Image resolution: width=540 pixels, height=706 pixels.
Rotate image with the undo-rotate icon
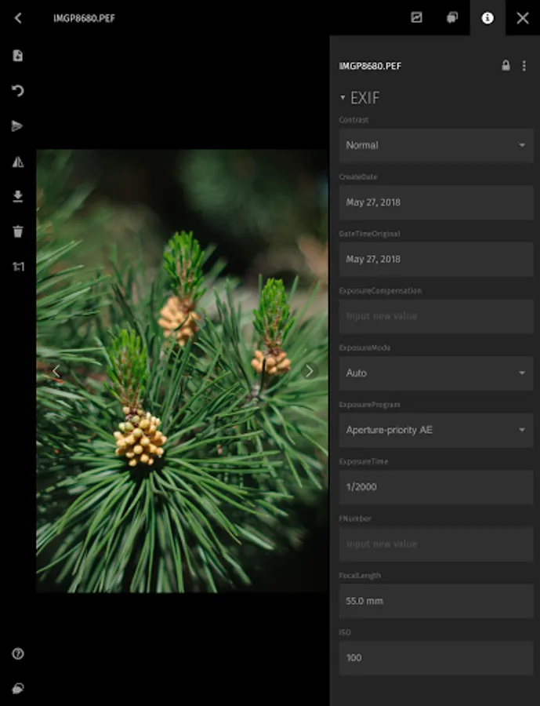17,90
